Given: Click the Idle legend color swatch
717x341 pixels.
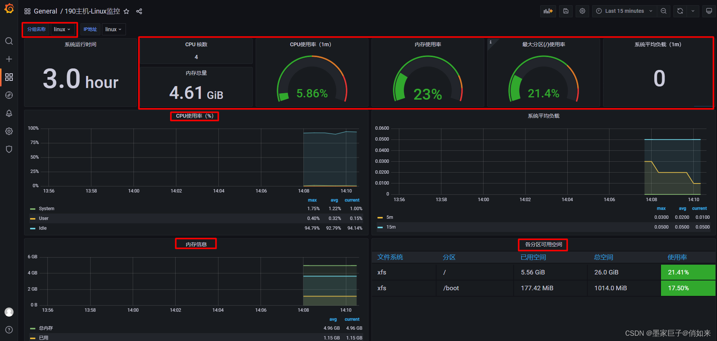Looking at the screenshot, I should pyautogui.click(x=33, y=229).
